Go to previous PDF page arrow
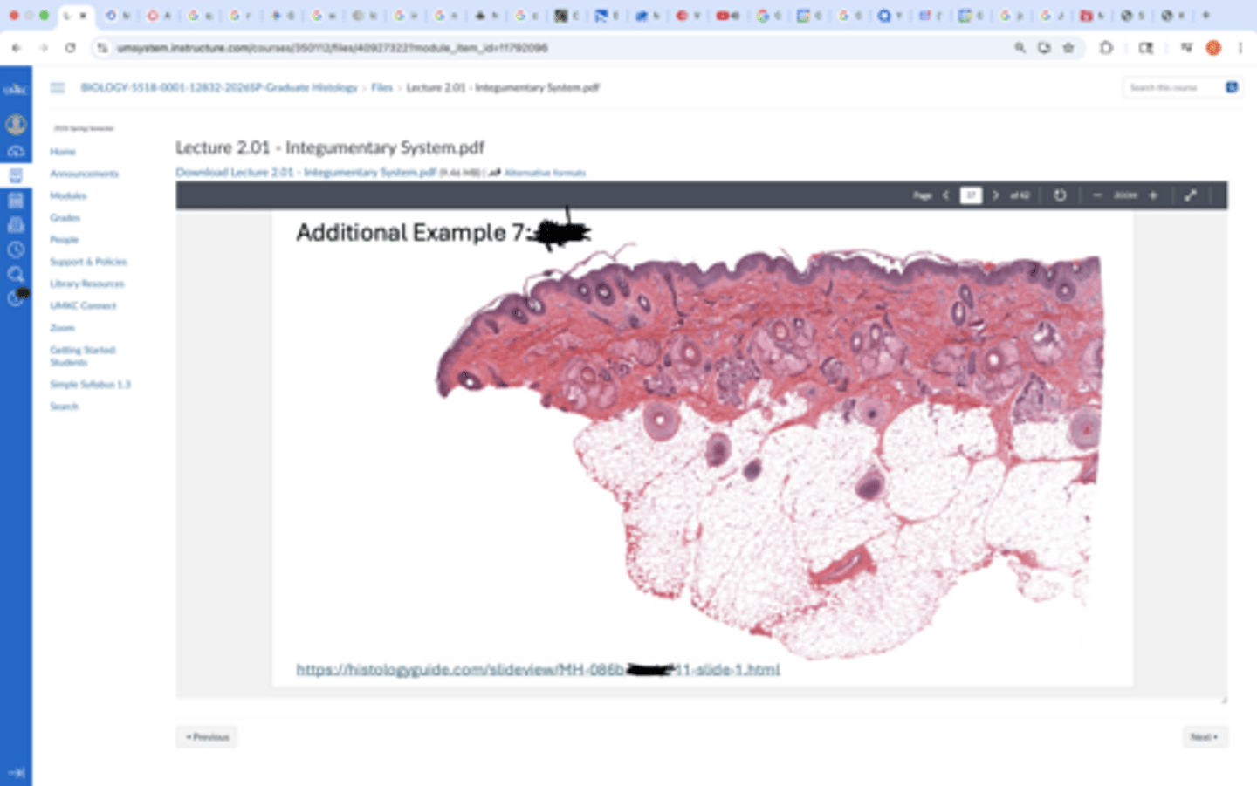The image size is (1257, 786). click(x=946, y=195)
